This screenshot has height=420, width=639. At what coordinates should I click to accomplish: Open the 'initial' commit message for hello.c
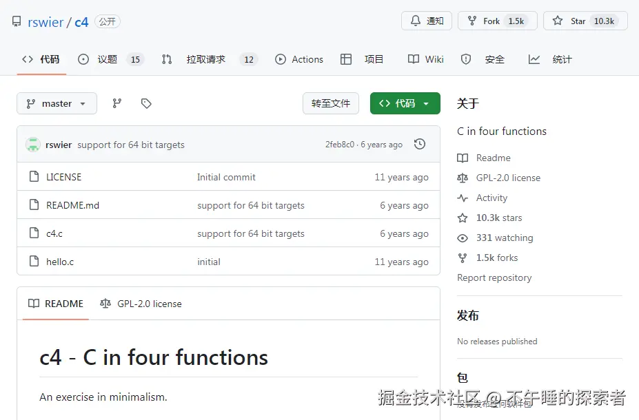click(x=209, y=262)
